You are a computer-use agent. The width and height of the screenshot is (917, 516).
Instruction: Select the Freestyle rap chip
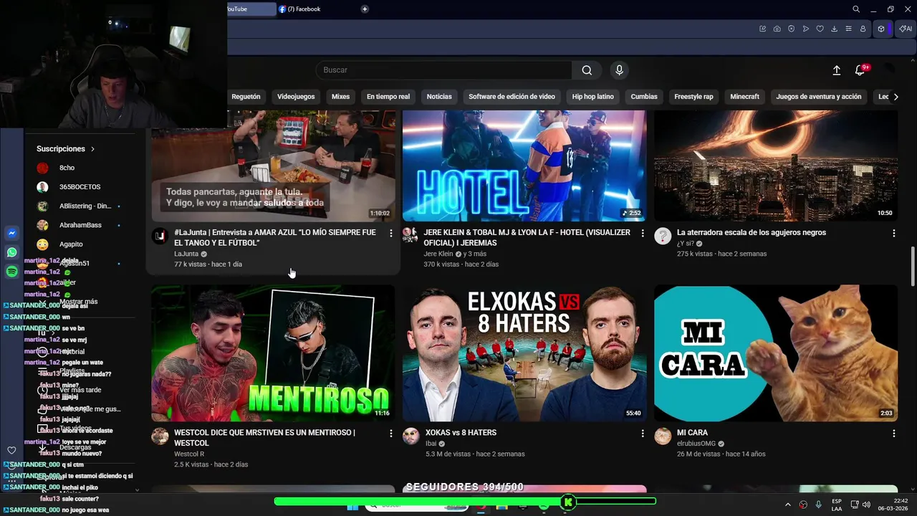click(693, 97)
